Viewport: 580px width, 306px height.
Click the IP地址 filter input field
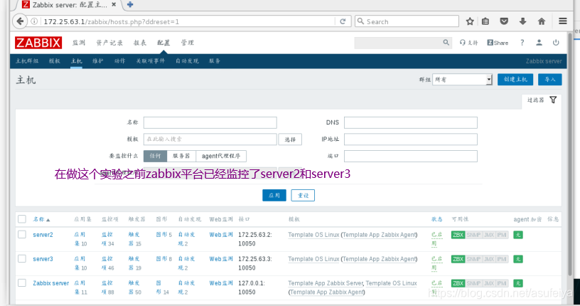coord(411,139)
